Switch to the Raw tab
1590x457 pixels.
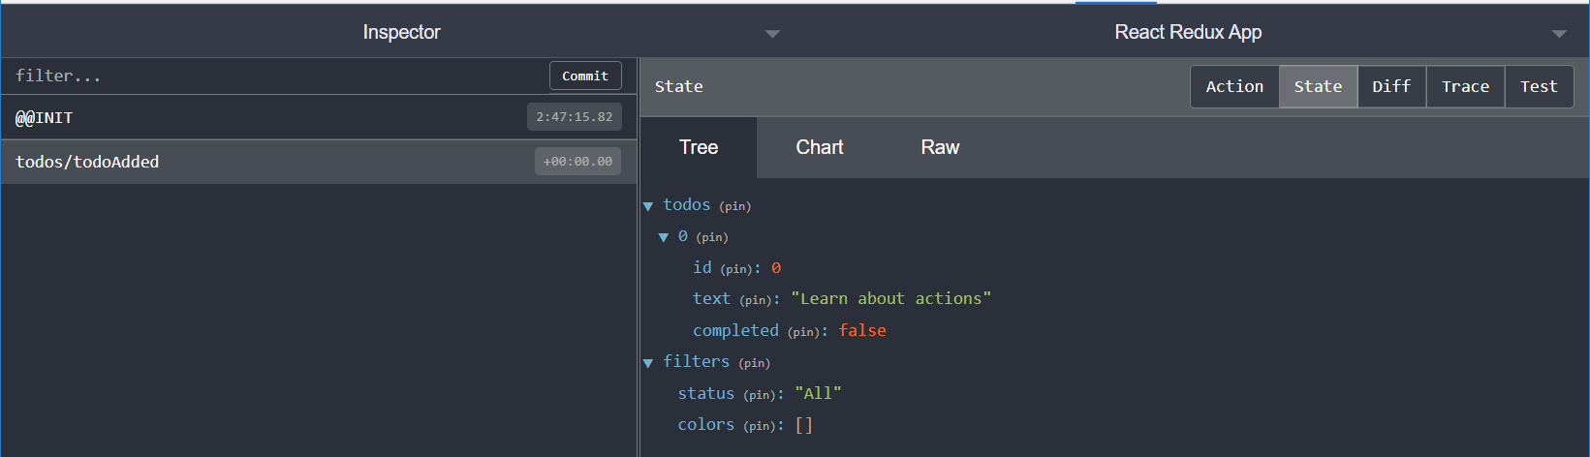(x=940, y=147)
